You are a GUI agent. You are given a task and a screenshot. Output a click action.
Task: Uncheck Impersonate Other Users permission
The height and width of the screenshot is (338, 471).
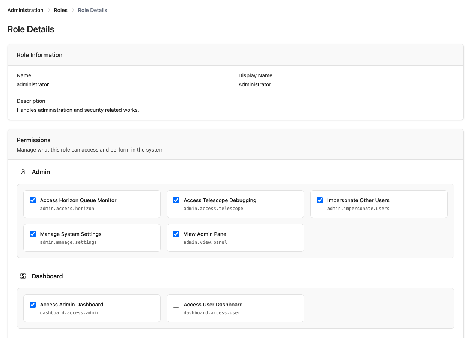pos(319,200)
